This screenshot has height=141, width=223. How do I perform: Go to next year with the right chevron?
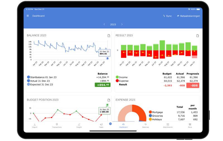click(x=122, y=25)
